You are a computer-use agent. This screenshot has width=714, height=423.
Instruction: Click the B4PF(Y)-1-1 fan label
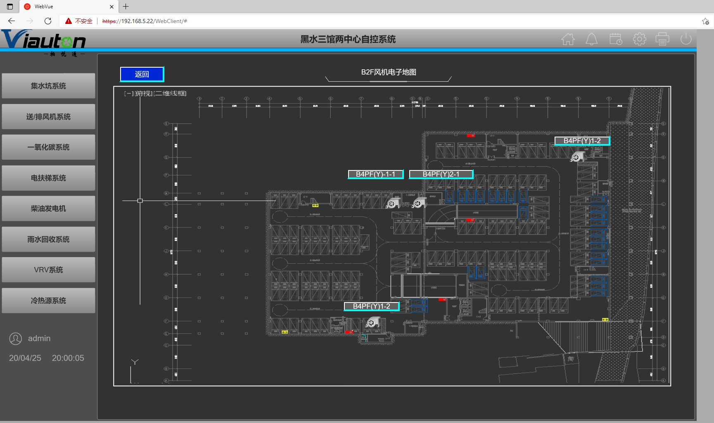click(375, 174)
